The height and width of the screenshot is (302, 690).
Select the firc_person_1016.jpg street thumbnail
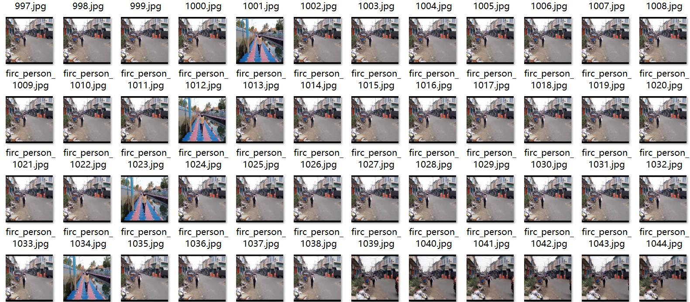coord(433,40)
